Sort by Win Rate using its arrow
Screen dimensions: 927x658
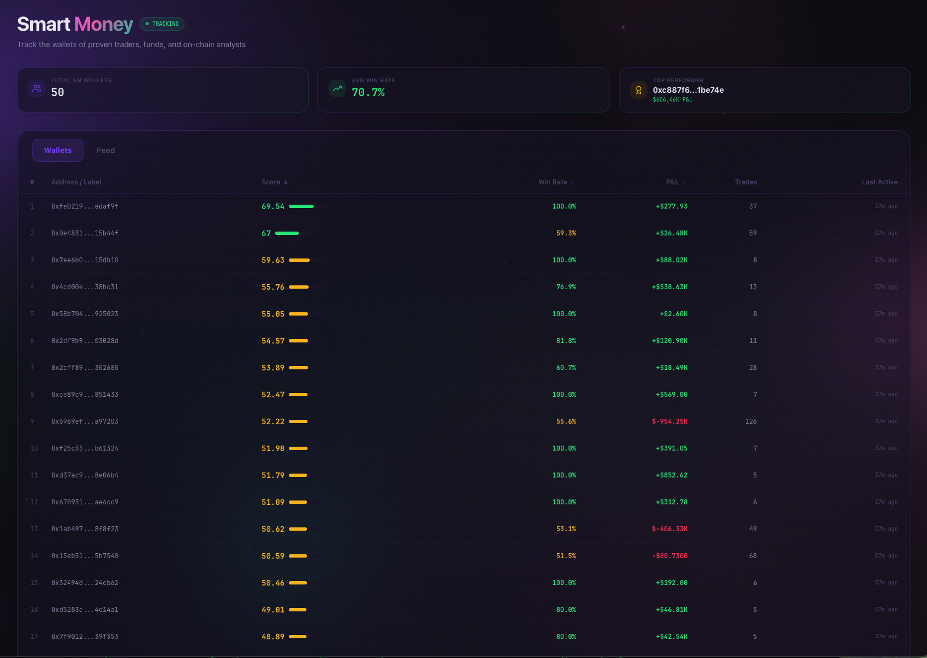click(x=573, y=182)
